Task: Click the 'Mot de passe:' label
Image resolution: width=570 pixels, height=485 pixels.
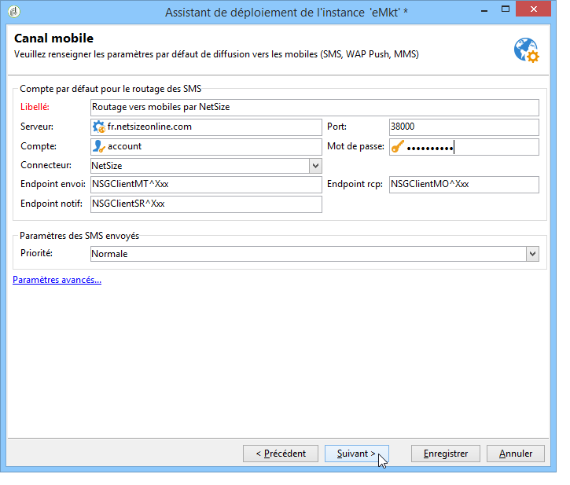Action: coord(355,146)
